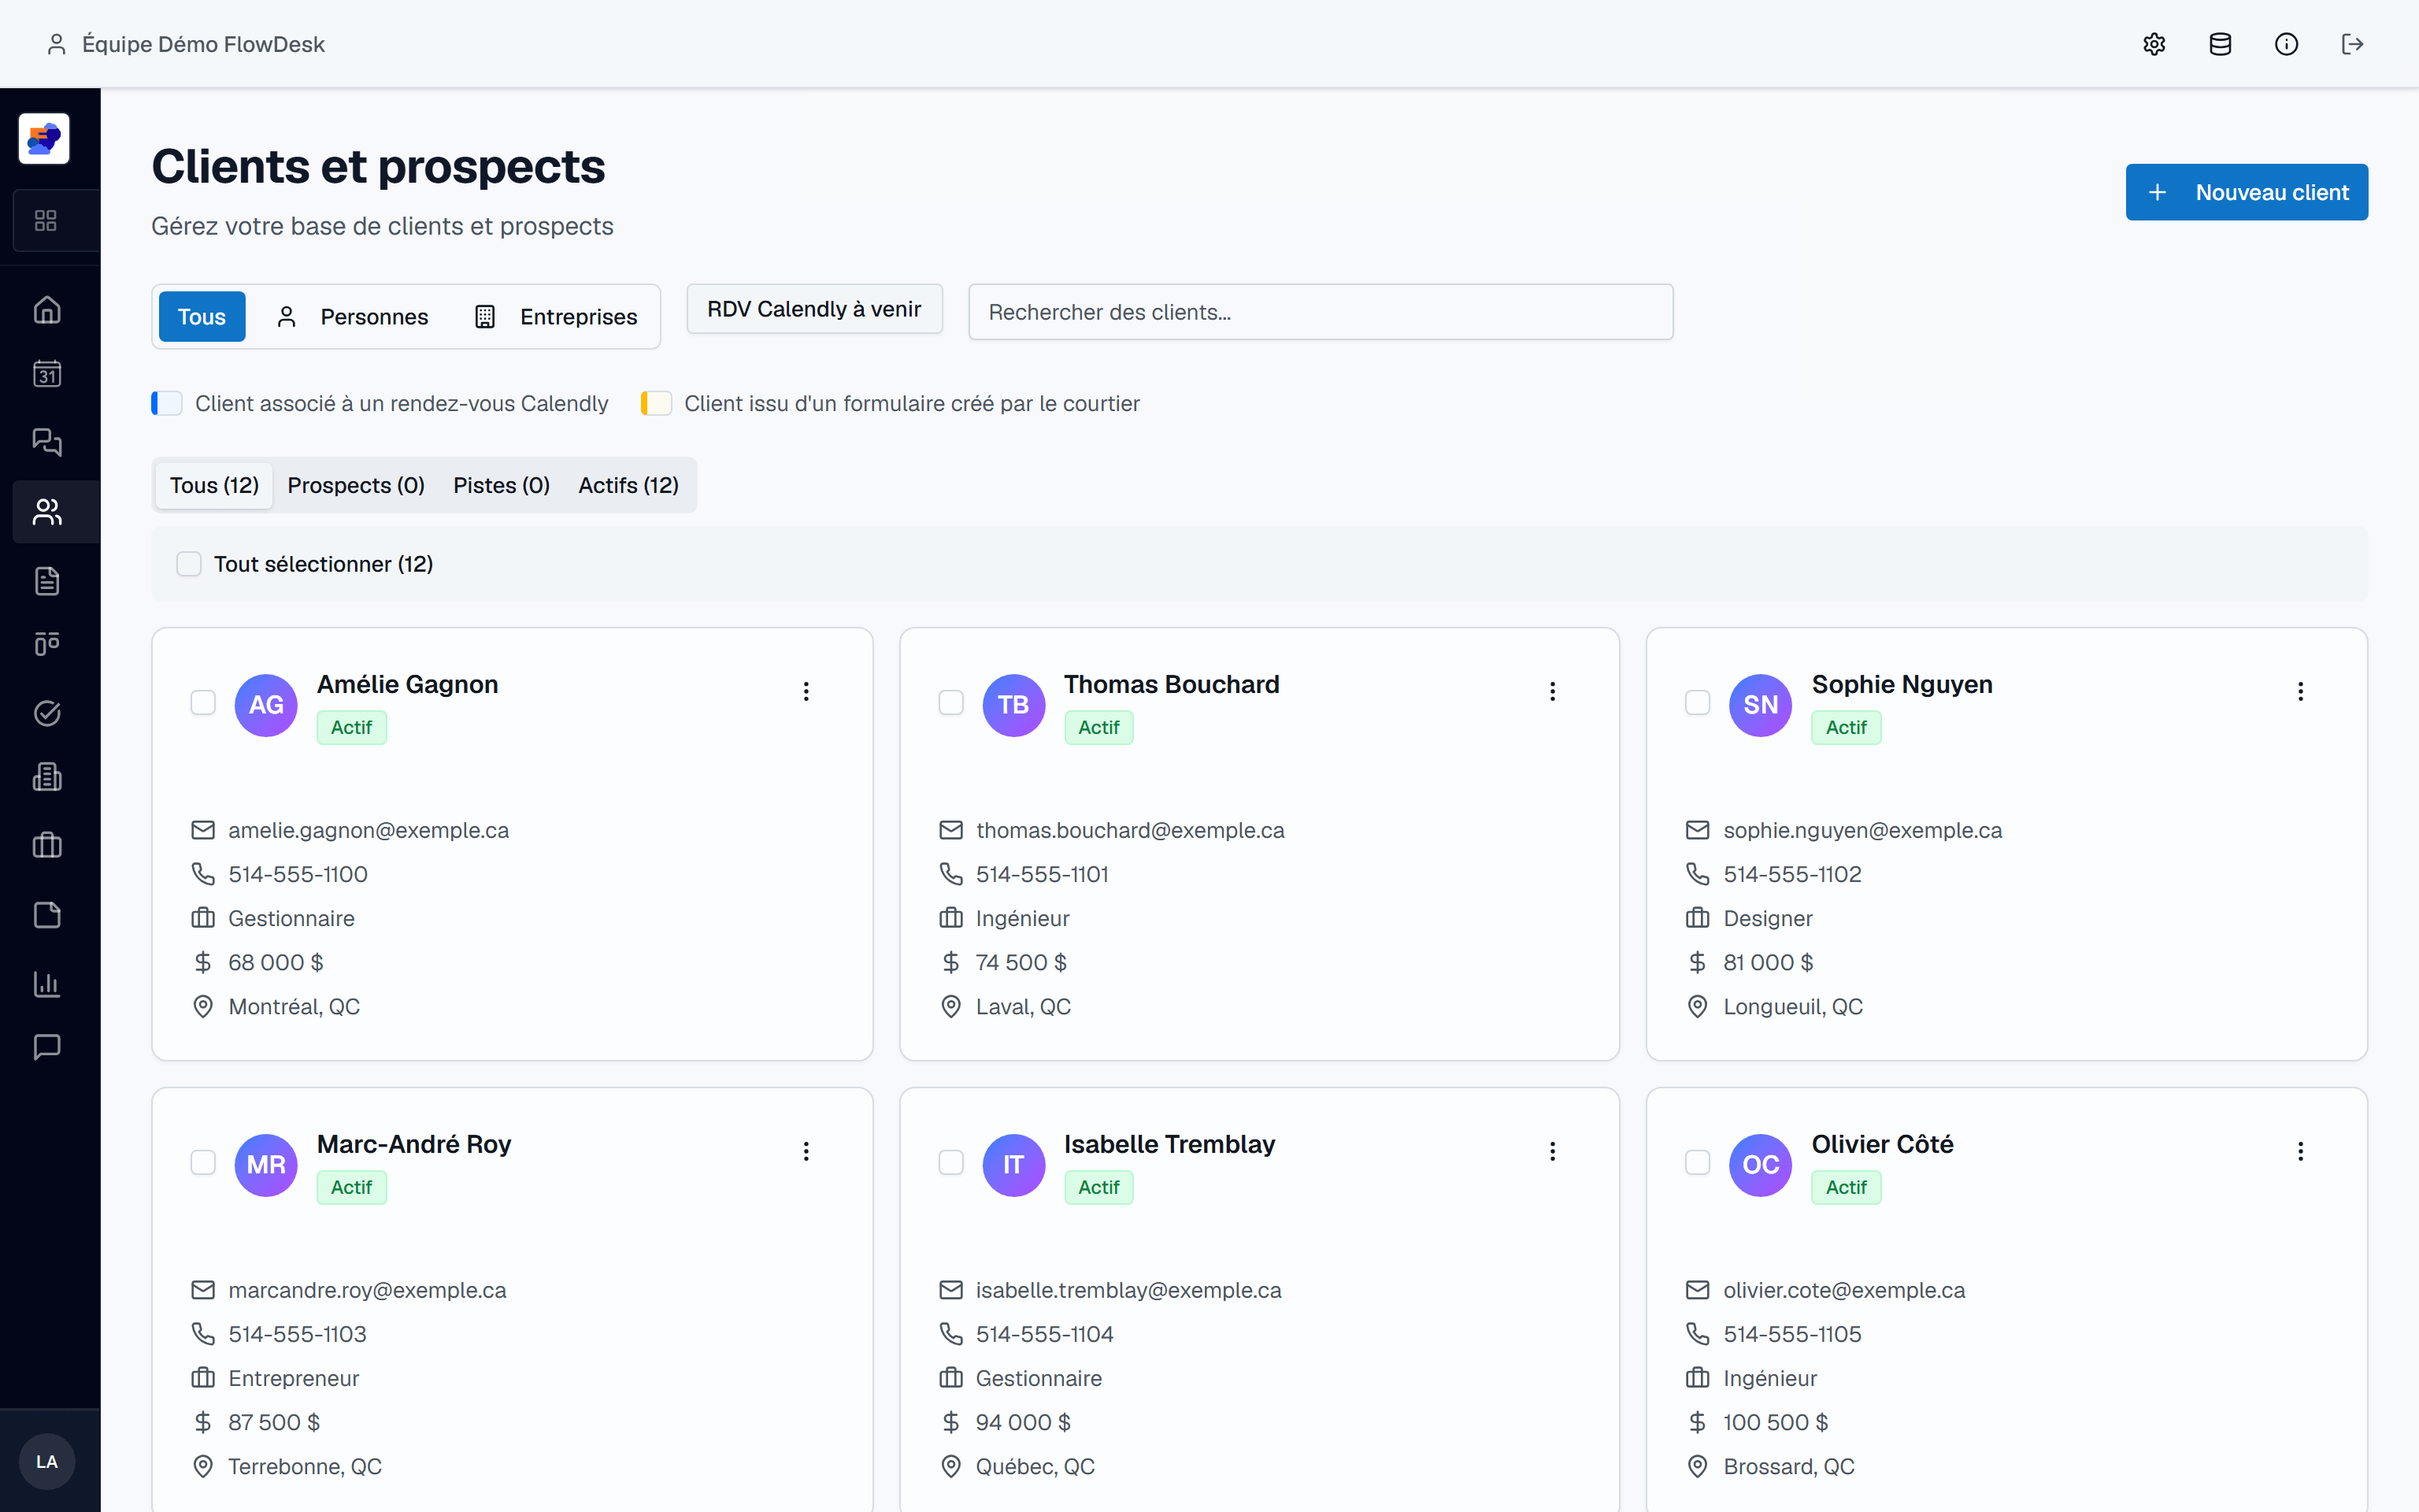Open Amélie Gagnon's three-dot menu
This screenshot has width=2419, height=1512.
click(x=806, y=691)
